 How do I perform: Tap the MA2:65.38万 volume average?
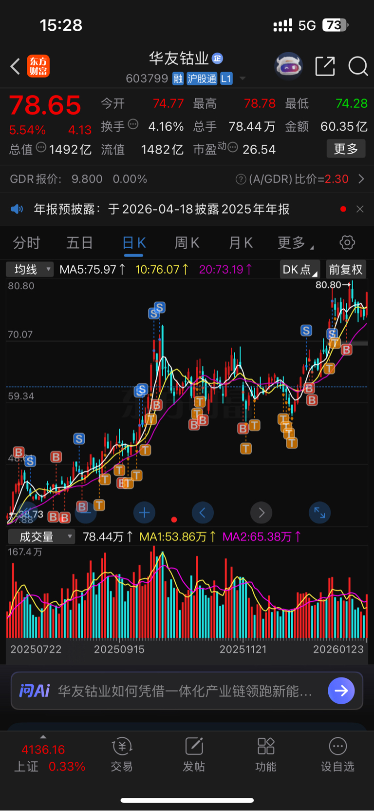point(262,537)
